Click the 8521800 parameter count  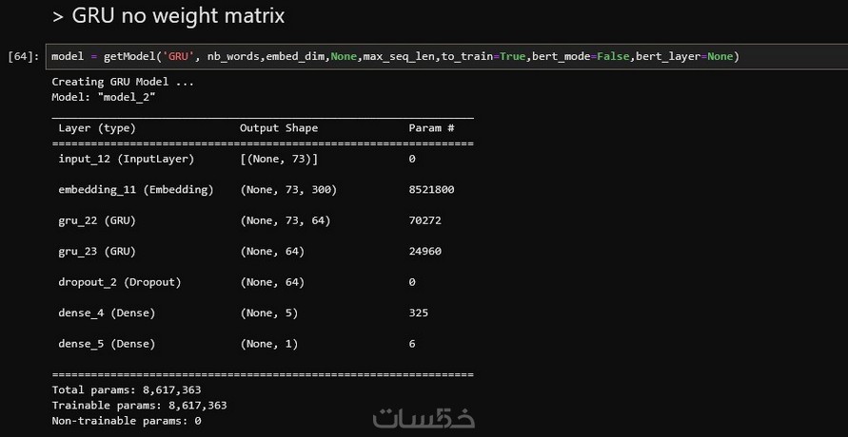point(431,190)
